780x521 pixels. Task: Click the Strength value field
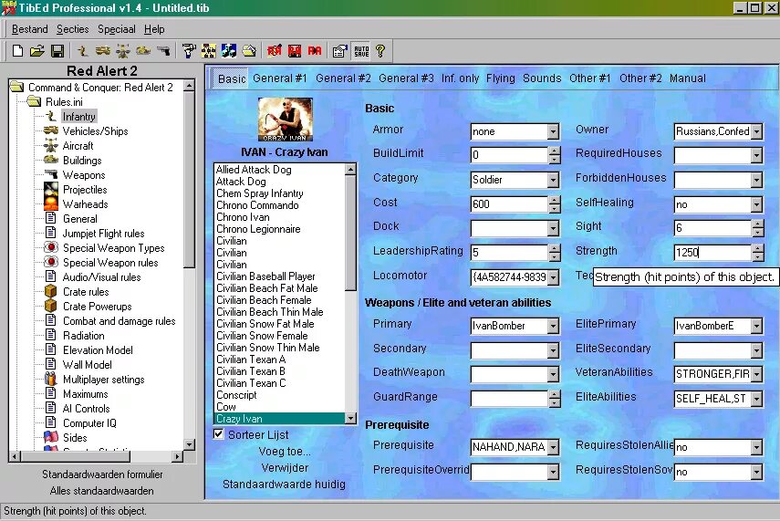coord(712,253)
